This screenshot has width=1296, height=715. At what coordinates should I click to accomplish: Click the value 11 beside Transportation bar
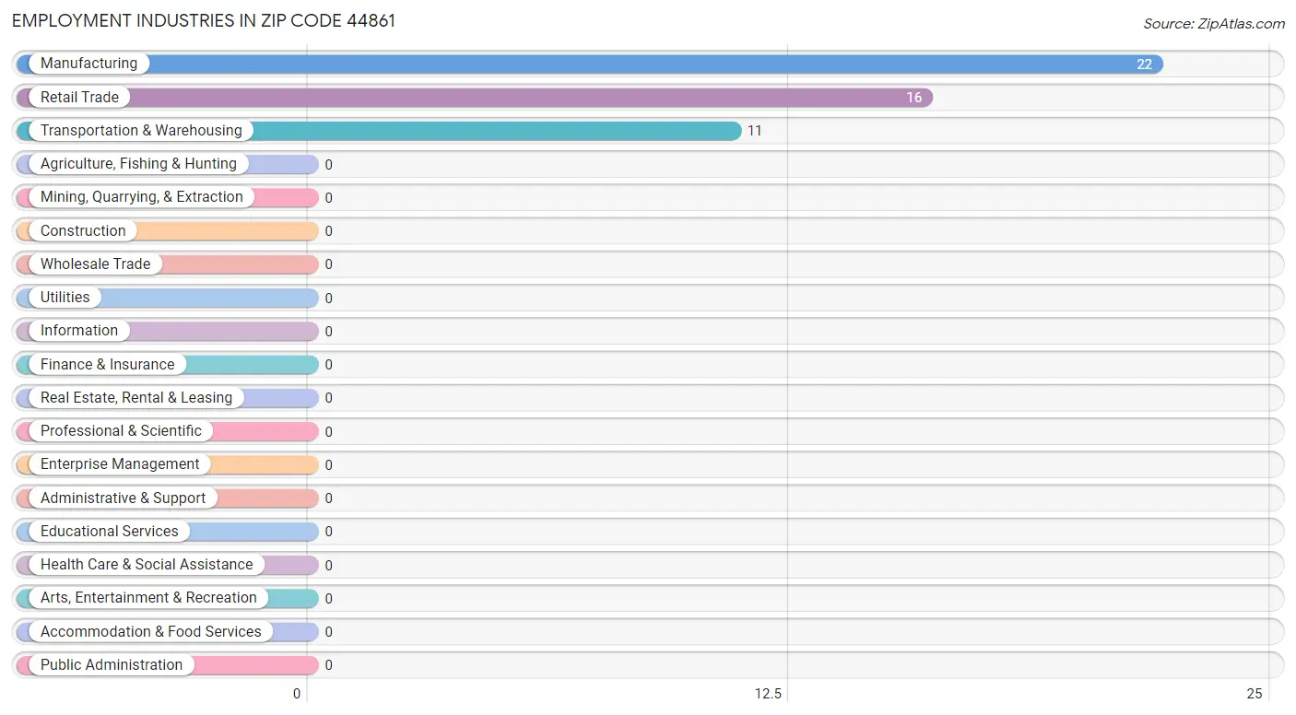754,131
